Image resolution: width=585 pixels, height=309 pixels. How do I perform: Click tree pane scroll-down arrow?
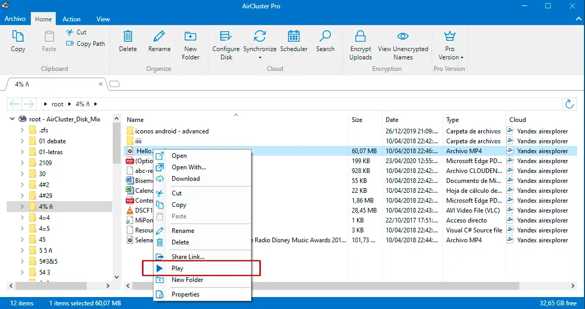pyautogui.click(x=116, y=277)
